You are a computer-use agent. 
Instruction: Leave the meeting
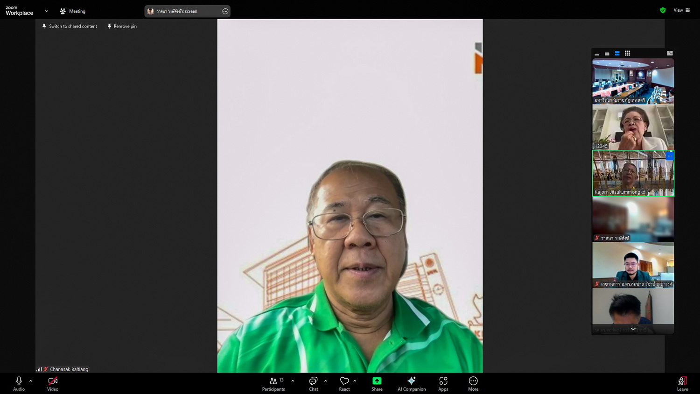click(682, 384)
